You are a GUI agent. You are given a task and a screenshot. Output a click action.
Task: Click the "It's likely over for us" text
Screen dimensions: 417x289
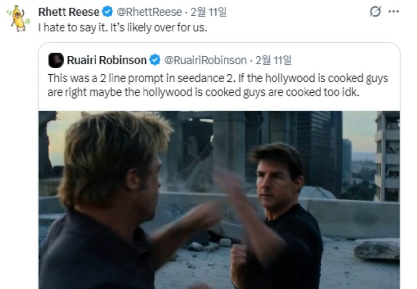coord(159,27)
